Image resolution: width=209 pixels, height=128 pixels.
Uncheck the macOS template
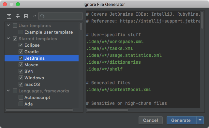click(x=21, y=84)
